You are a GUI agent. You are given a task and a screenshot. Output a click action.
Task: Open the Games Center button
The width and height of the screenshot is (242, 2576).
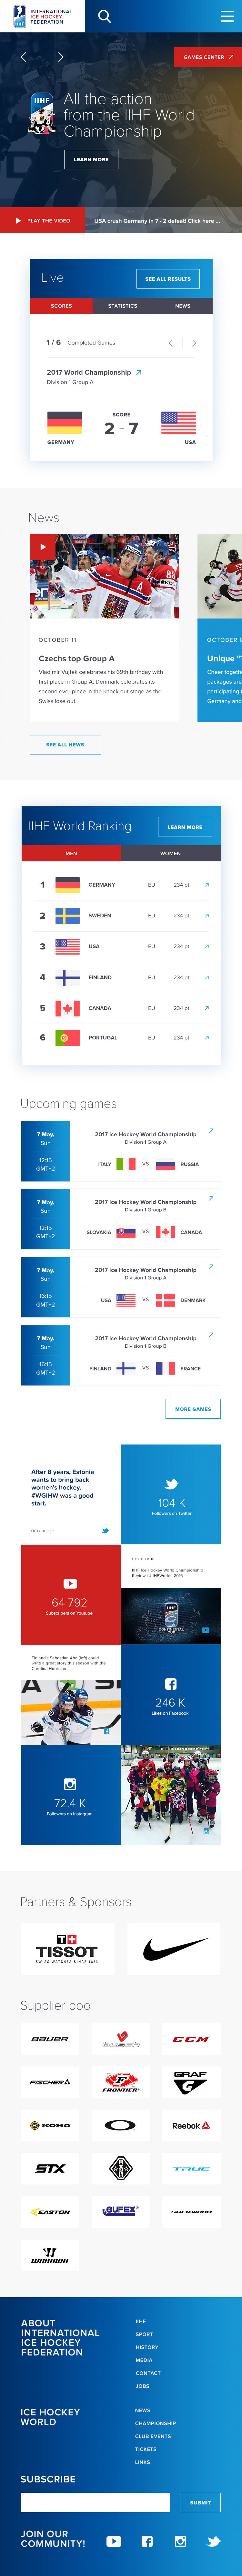pos(207,57)
